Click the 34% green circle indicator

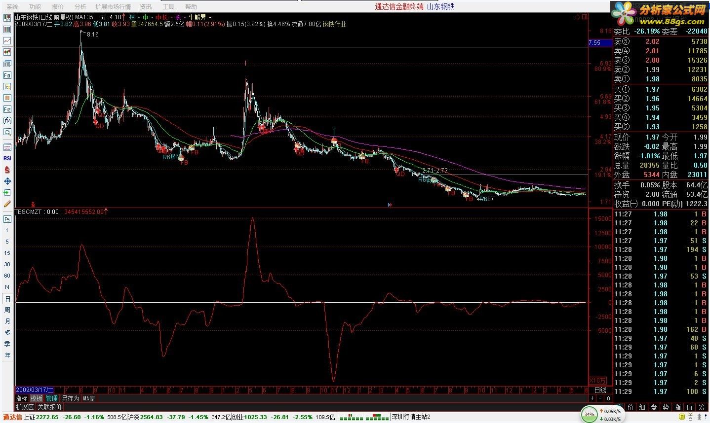589,415
